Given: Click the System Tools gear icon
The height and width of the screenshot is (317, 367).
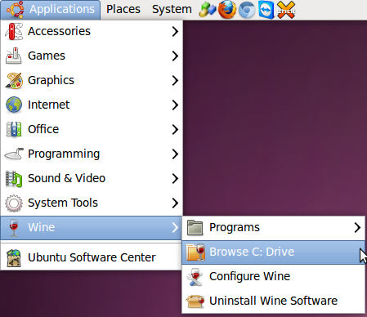Looking at the screenshot, I should click(14, 203).
